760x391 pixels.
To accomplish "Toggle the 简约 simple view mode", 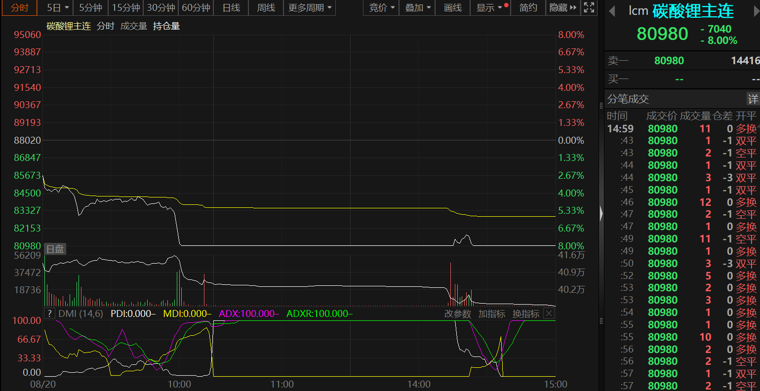I will (528, 7).
